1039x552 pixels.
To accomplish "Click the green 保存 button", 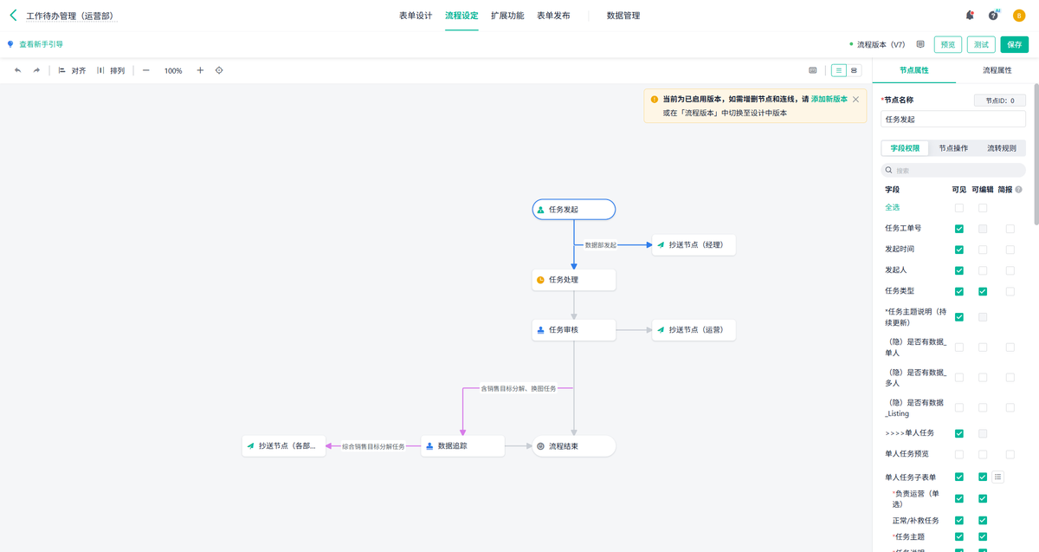I will [1014, 44].
